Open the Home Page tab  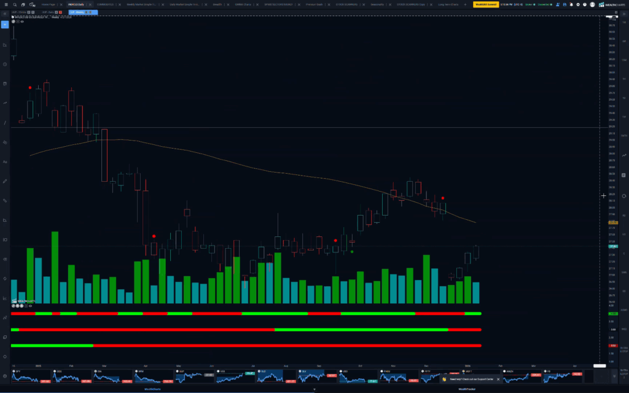click(47, 4)
